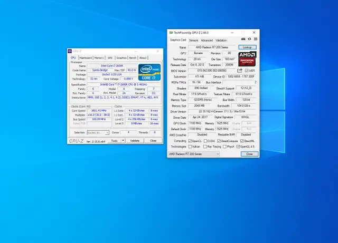
Task: Switch to the Mainboard tab in CPU-Z
Action: [86, 58]
